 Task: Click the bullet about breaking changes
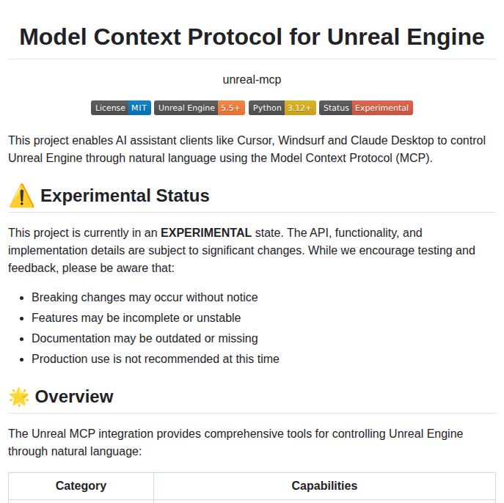(145, 298)
